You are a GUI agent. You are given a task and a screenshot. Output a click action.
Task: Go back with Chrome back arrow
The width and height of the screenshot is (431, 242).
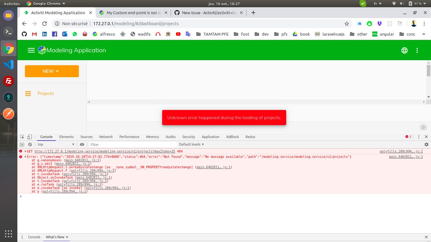coord(24,24)
